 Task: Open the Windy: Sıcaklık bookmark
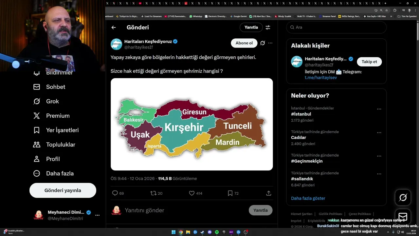click(283, 16)
